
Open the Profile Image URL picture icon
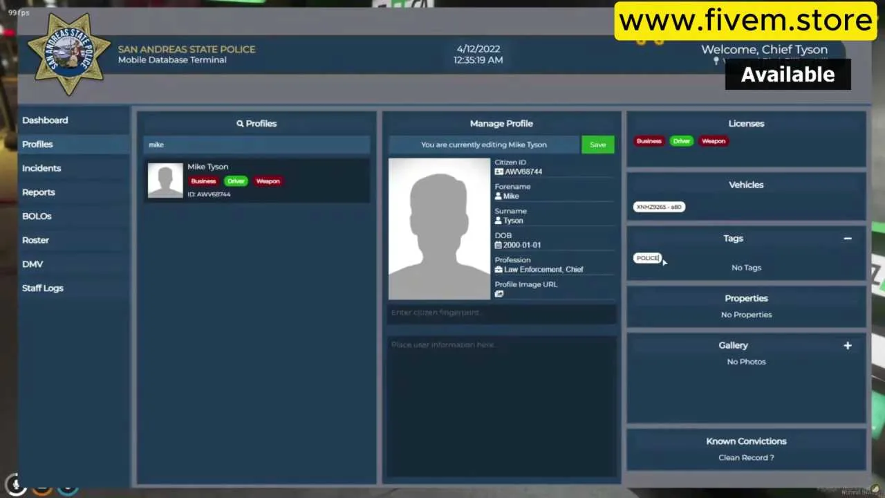499,293
